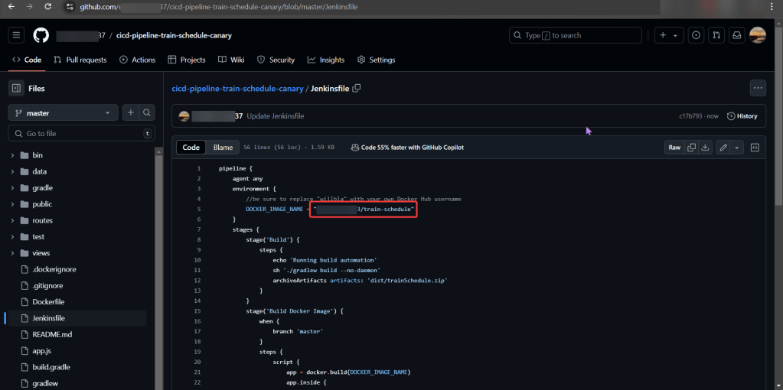The image size is (783, 390).
Task: View file commit History
Action: click(742, 116)
